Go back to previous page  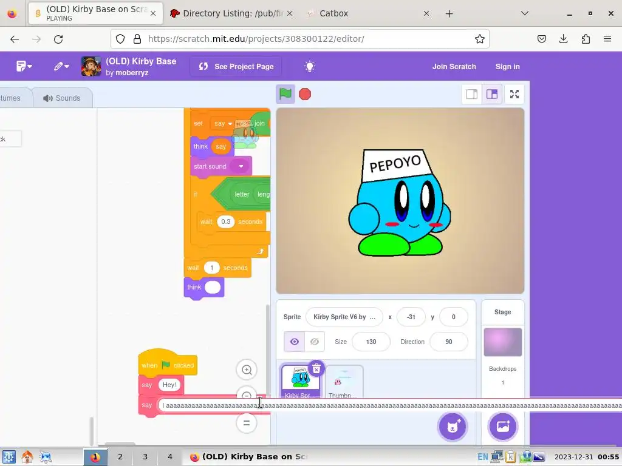click(x=15, y=39)
